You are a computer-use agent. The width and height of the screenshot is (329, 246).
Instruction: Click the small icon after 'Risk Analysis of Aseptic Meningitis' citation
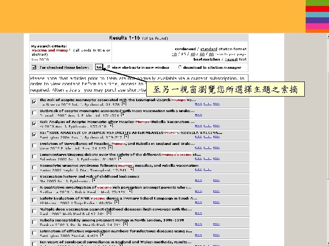click(111, 126)
